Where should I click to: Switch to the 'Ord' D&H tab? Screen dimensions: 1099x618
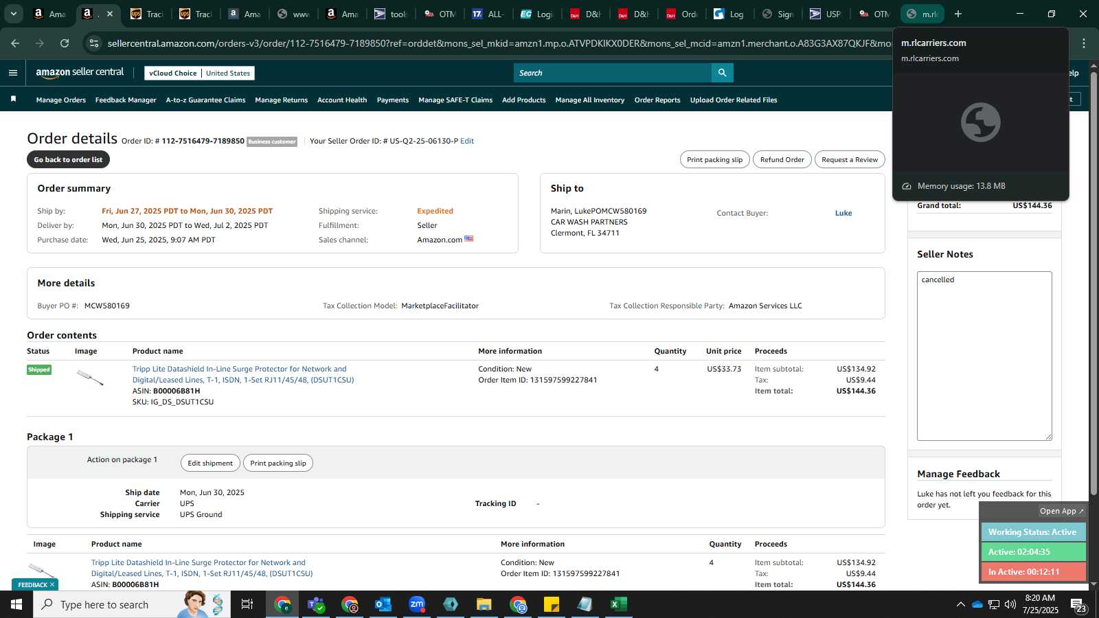681,14
